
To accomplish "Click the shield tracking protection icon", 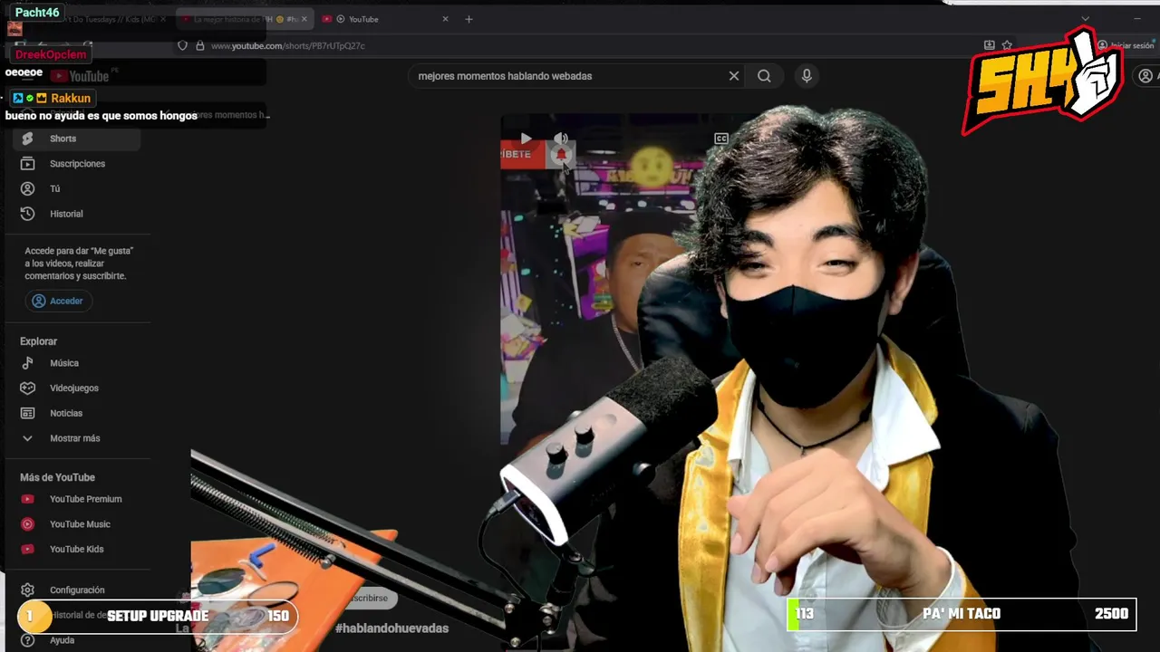I will (x=183, y=45).
